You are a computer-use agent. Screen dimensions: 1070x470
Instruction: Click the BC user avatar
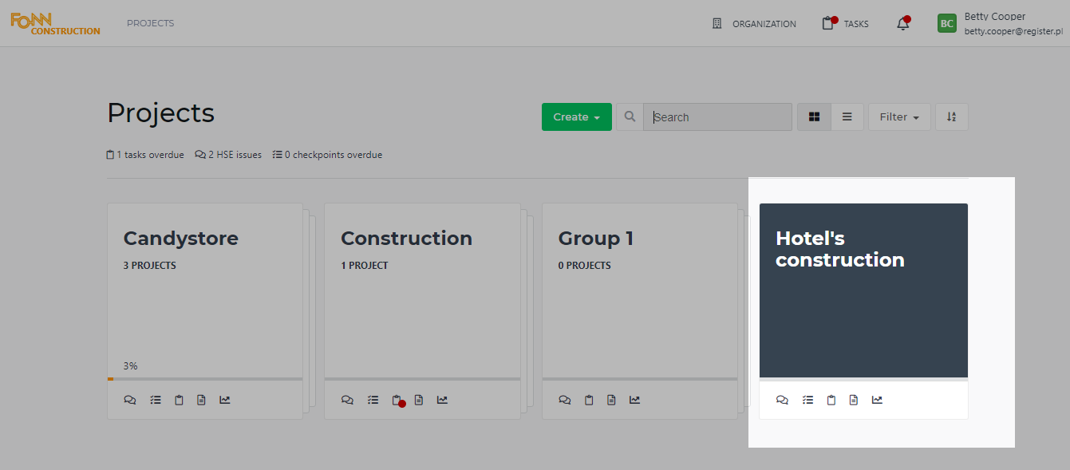(x=946, y=23)
